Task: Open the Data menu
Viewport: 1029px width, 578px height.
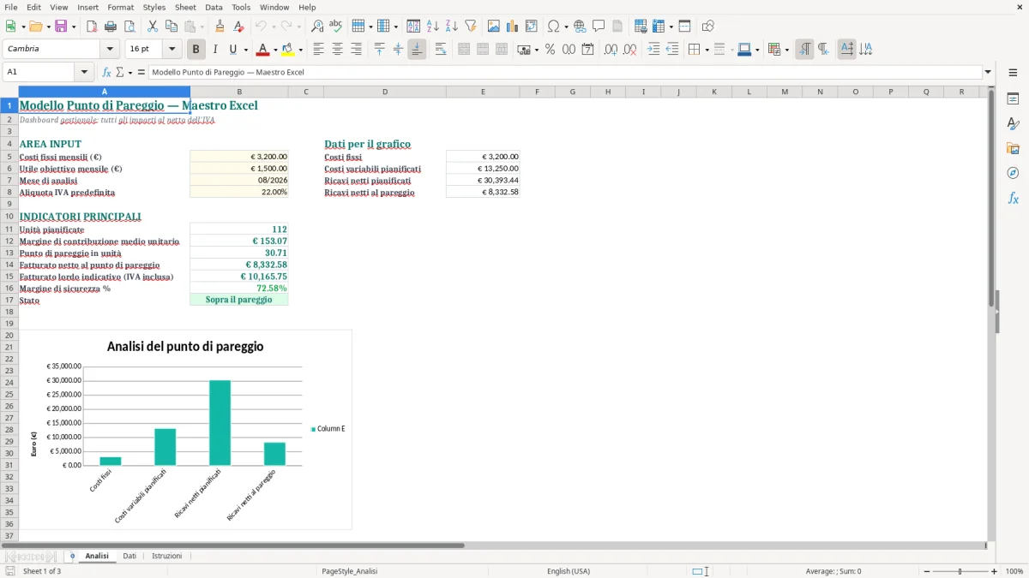Action: click(x=214, y=7)
